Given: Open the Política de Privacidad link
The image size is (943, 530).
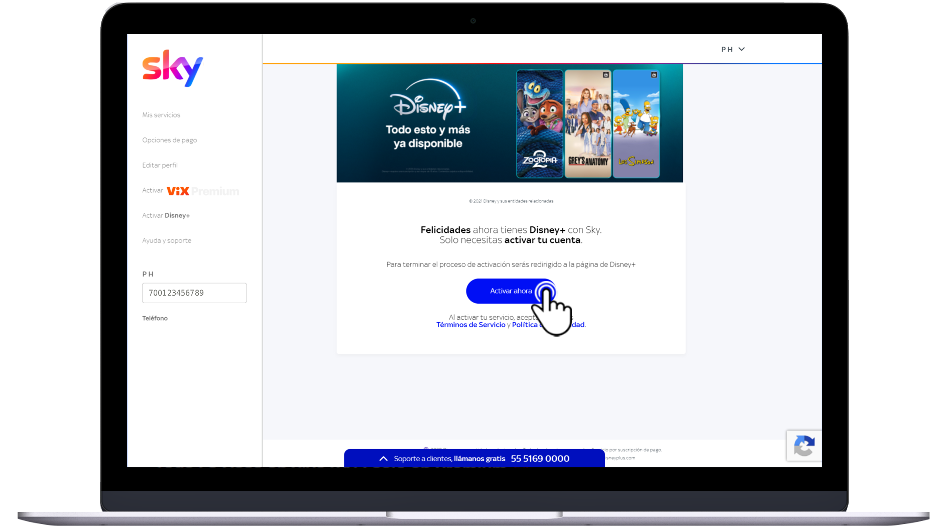Looking at the screenshot, I should click(x=548, y=325).
